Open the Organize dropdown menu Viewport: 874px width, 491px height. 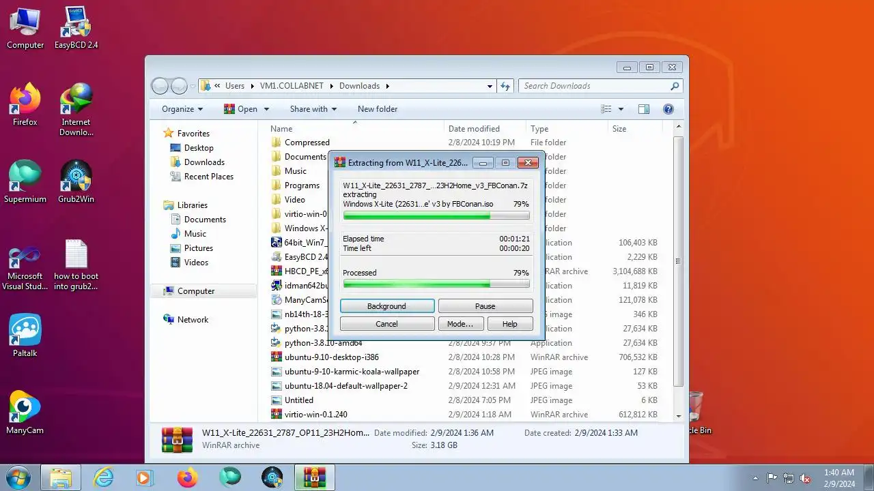click(x=182, y=109)
